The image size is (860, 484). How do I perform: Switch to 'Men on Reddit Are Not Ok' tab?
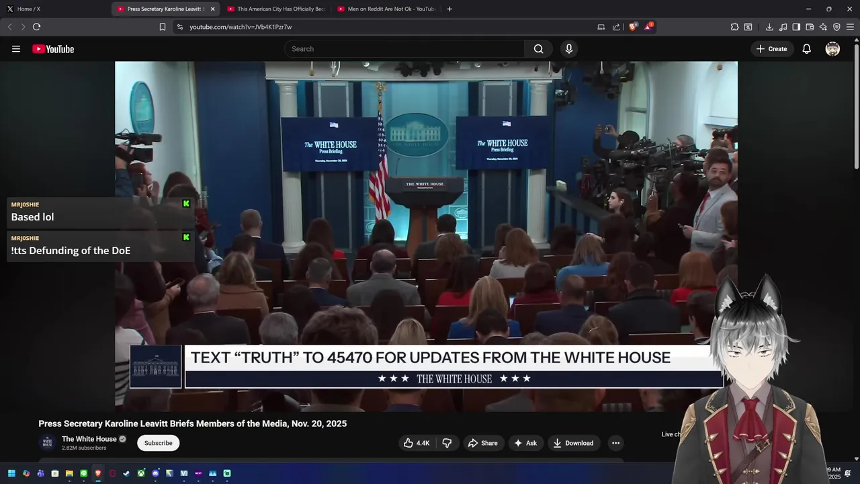click(386, 9)
